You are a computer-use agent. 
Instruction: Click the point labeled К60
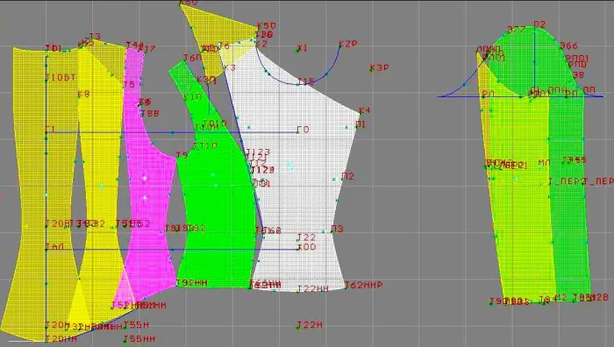189,3
